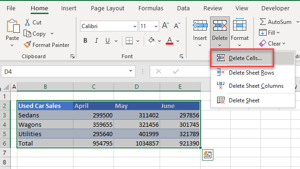
Task: Expand the Fill dropdown arrow
Action: (278, 32)
